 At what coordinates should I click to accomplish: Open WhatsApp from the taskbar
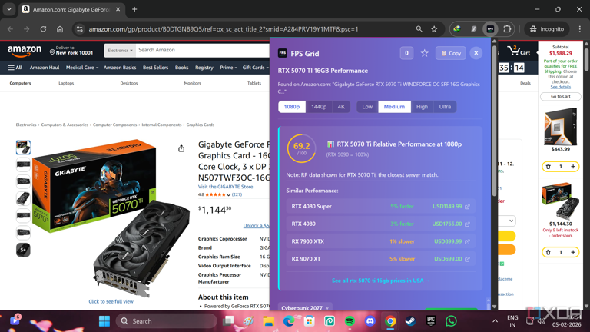(x=451, y=321)
